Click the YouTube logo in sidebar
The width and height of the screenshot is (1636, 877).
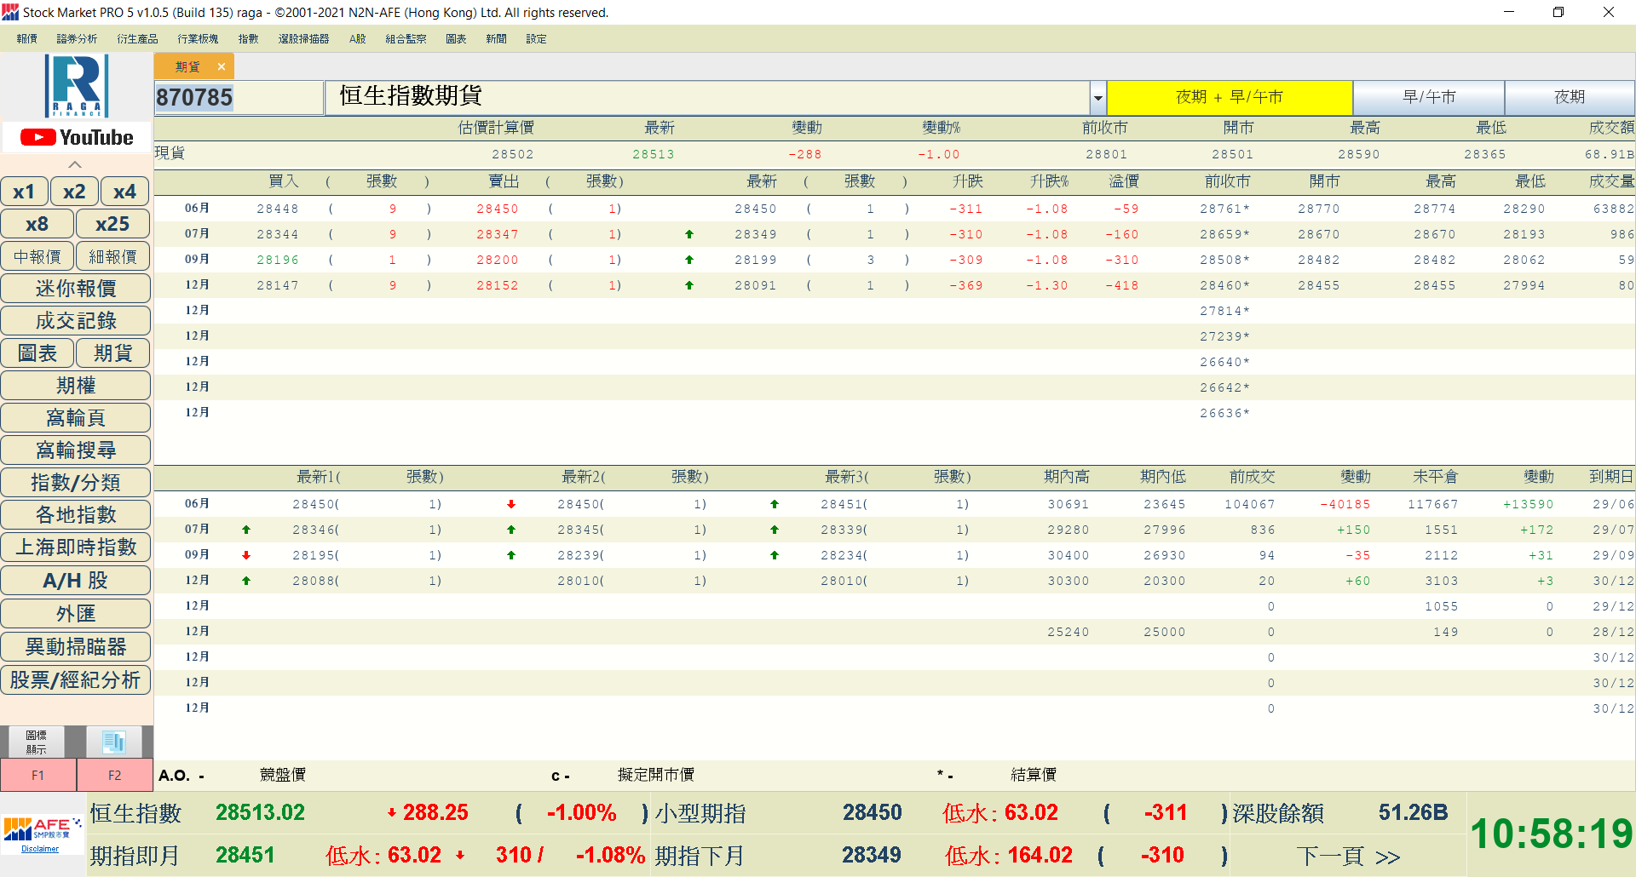(77, 137)
